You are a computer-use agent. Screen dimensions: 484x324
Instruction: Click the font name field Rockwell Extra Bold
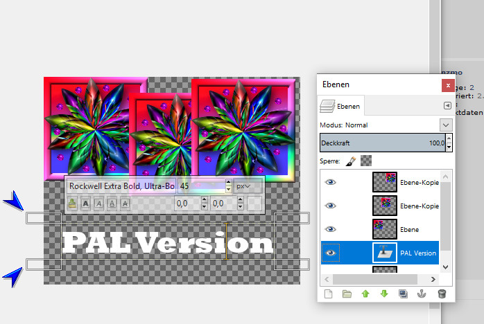point(121,186)
